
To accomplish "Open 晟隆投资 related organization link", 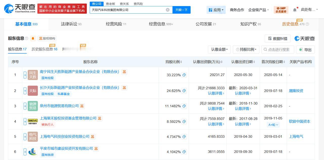I will pos(296,91).
